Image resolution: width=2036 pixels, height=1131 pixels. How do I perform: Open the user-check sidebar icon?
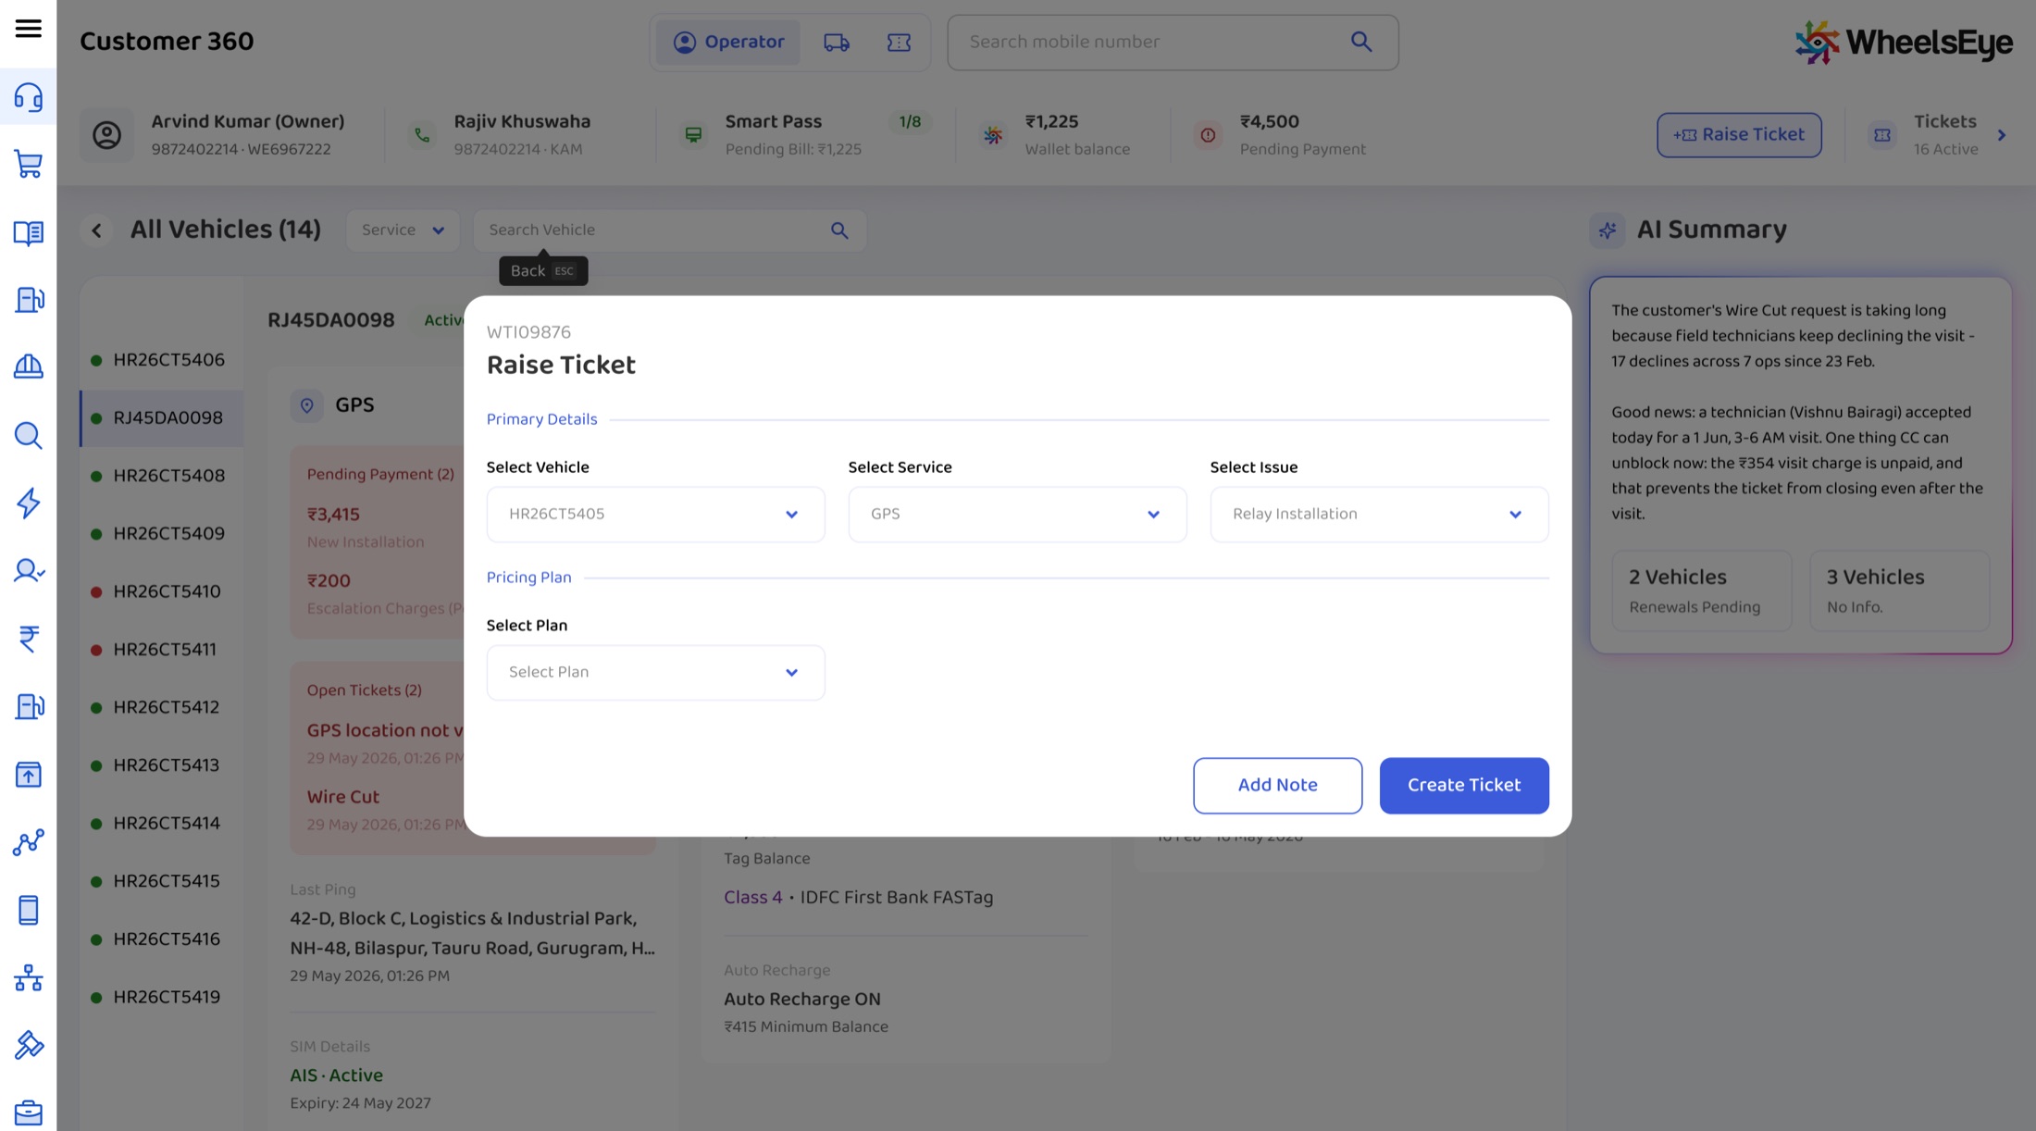[28, 570]
